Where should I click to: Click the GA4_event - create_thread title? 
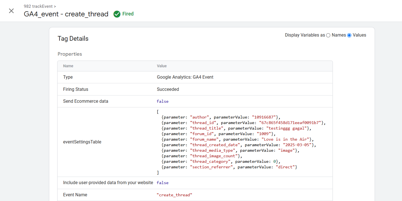[x=66, y=14]
